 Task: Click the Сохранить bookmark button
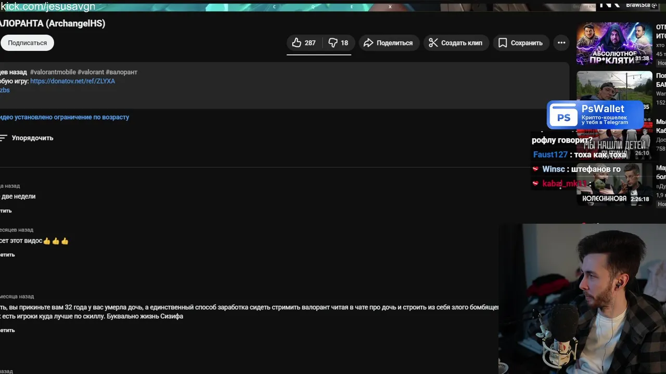[520, 43]
